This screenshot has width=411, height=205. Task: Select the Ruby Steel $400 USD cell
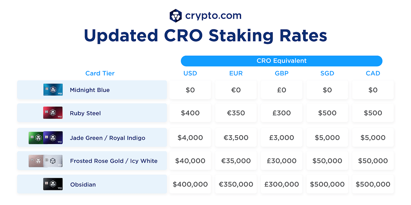pyautogui.click(x=190, y=113)
